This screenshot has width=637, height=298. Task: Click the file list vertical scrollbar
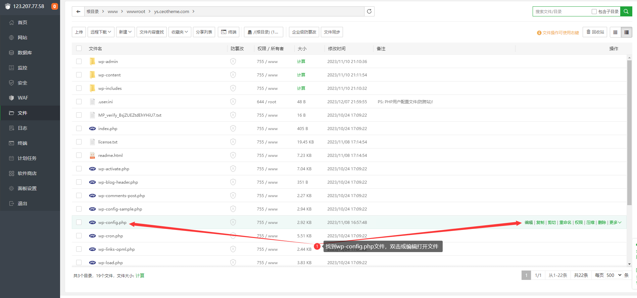point(629,132)
